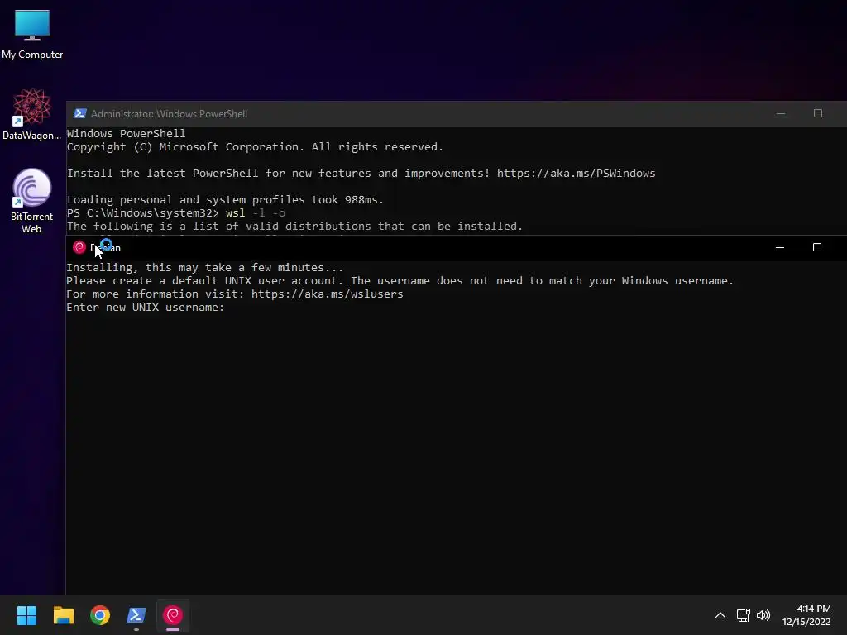
Task: Select the Debian taskbar icon
Action: point(173,615)
